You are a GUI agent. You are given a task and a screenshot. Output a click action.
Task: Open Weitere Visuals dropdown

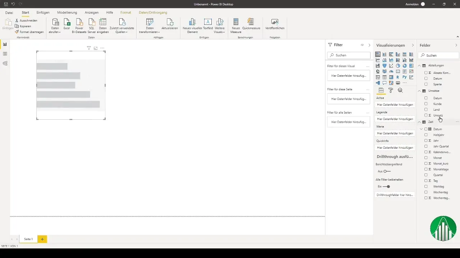pos(220,26)
